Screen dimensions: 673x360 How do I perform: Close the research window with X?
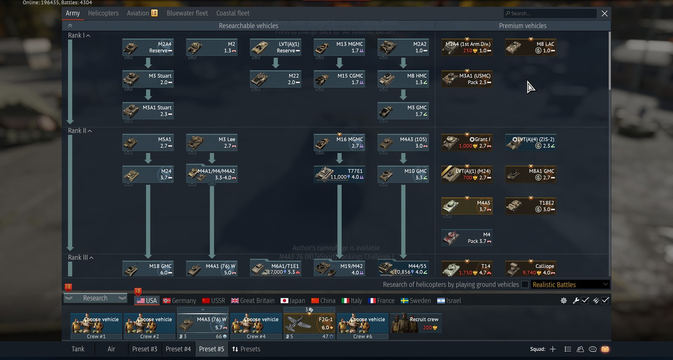tap(605, 13)
